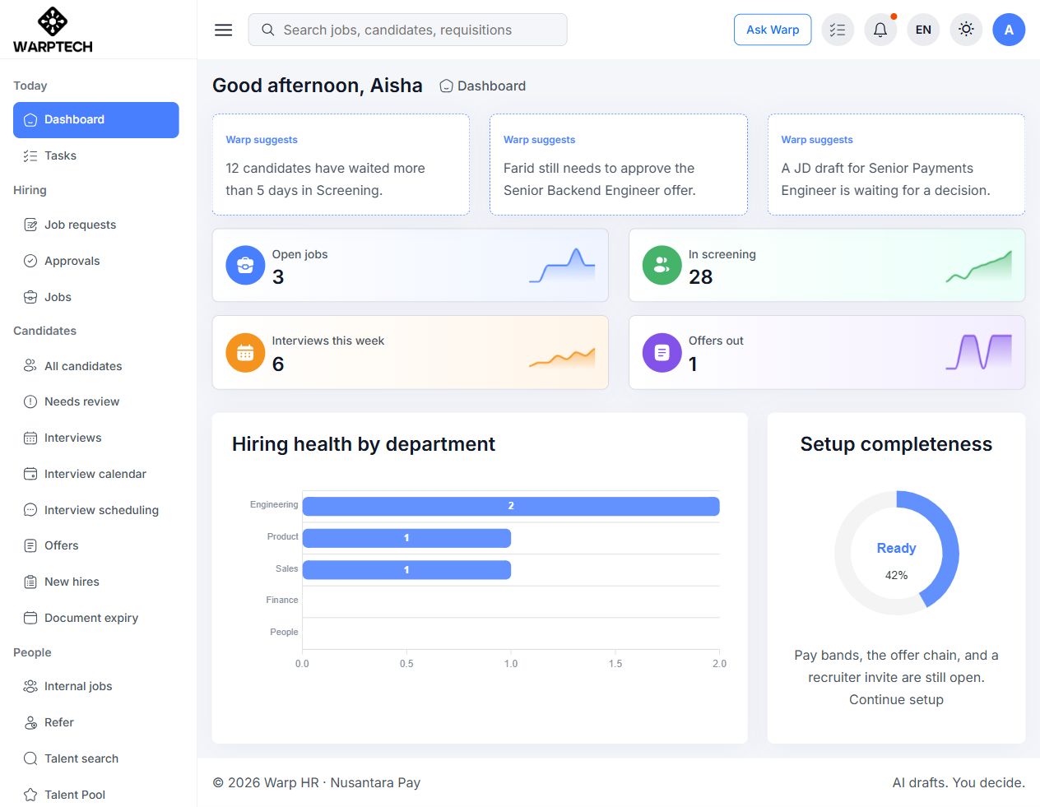The width and height of the screenshot is (1040, 807).
Task: Open notifications bell
Action: pos(880,30)
